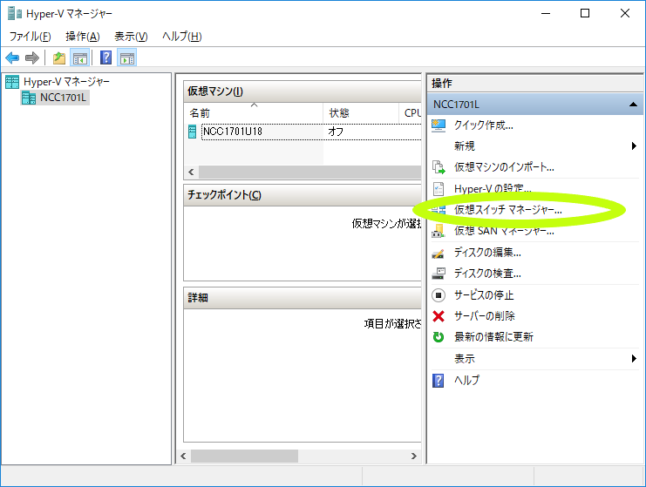Click the ヘルプ question mark icon in actions

pos(439,381)
